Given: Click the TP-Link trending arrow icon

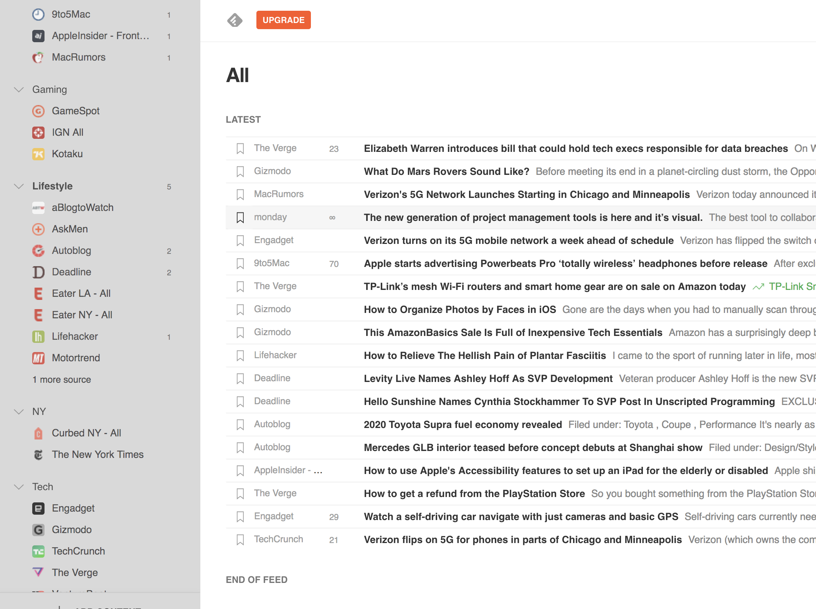Looking at the screenshot, I should [x=758, y=287].
